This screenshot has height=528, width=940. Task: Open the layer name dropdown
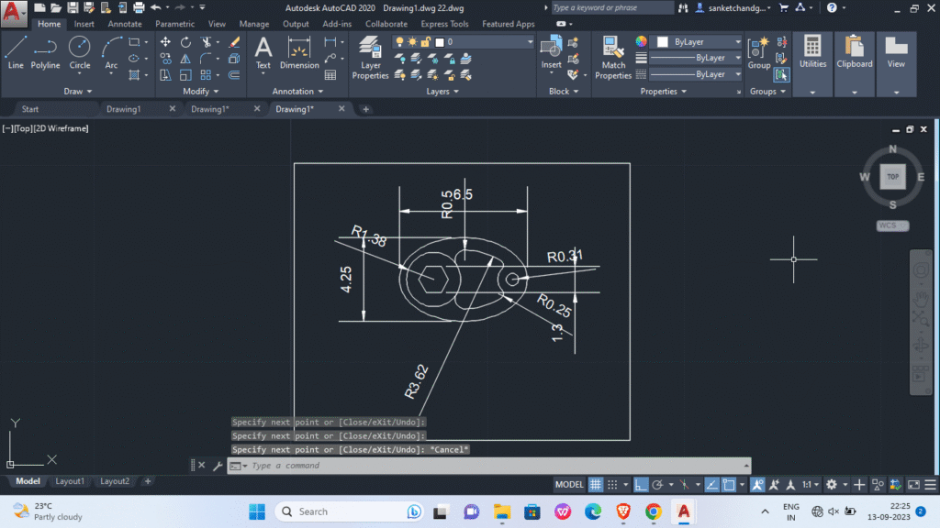point(530,42)
